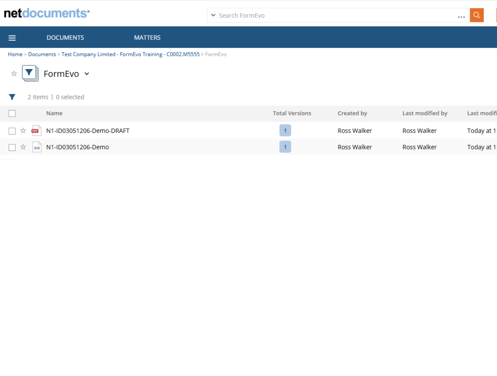497x376 pixels.
Task: Click Last modified by Ross Walker in N1-ID03051206-Demo row
Action: (x=420, y=147)
